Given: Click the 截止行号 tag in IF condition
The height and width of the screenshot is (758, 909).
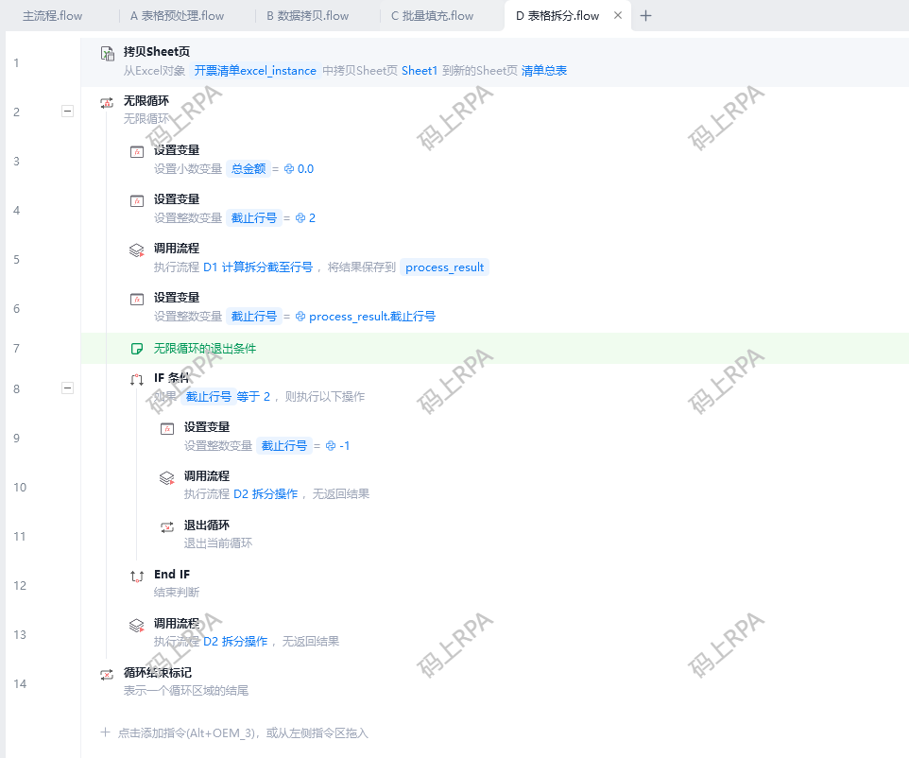Looking at the screenshot, I should click(209, 397).
